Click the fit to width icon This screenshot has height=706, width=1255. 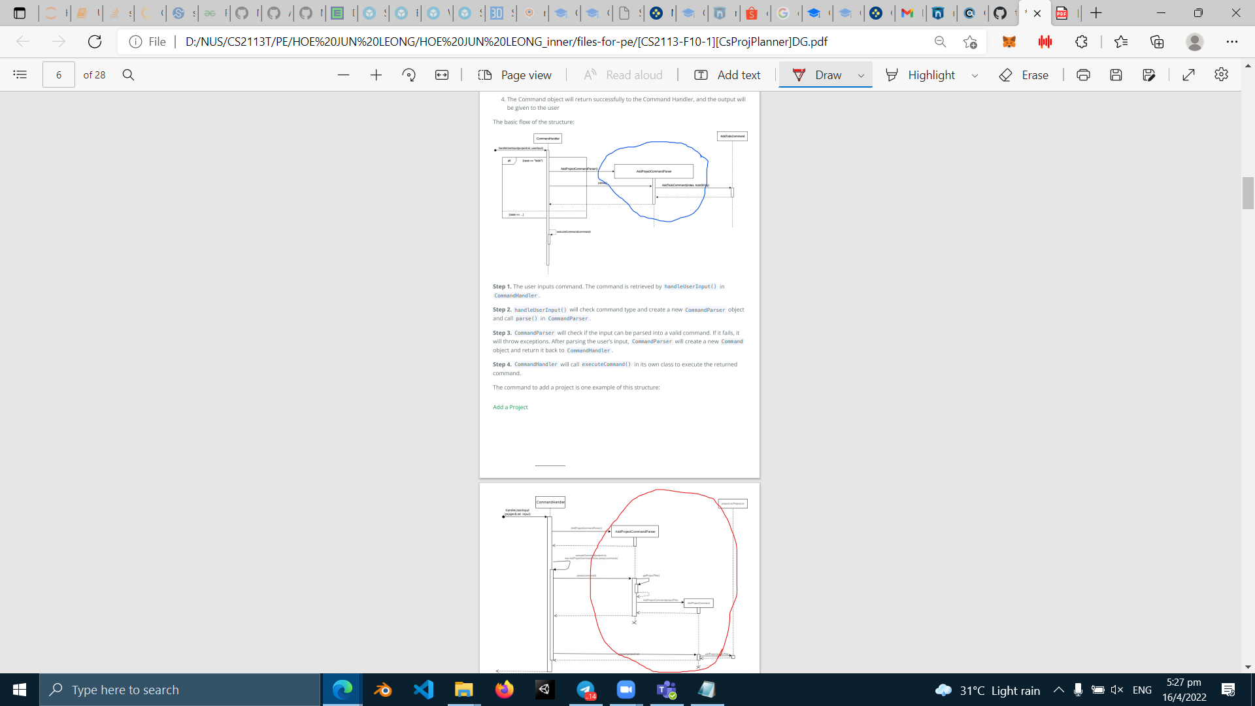[442, 75]
